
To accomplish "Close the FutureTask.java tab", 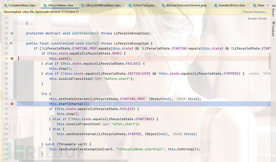I will (157, 5).
